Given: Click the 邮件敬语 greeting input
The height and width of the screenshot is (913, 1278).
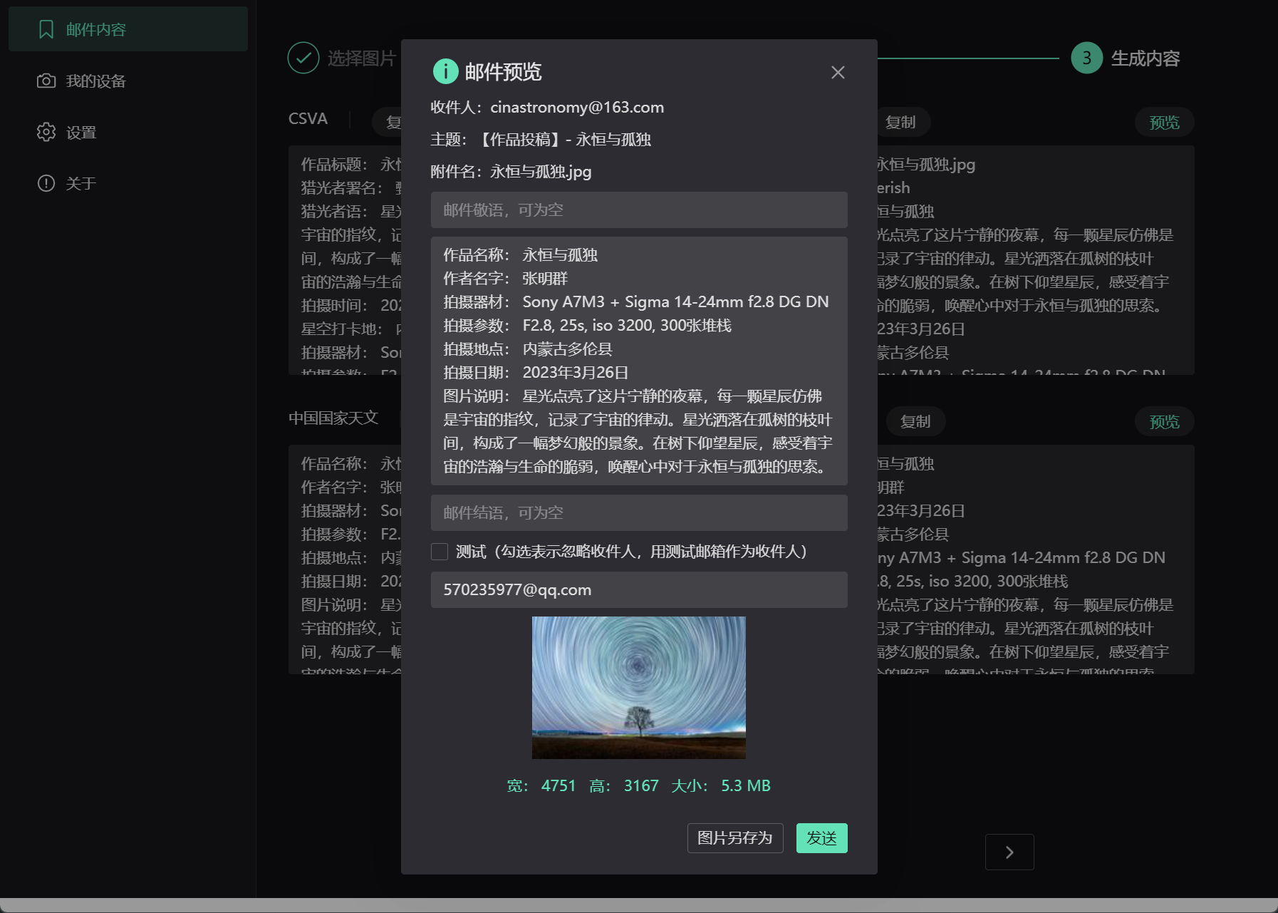Looking at the screenshot, I should (x=638, y=210).
